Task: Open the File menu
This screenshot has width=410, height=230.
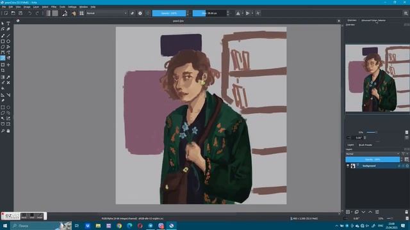Action: click(x=4, y=7)
